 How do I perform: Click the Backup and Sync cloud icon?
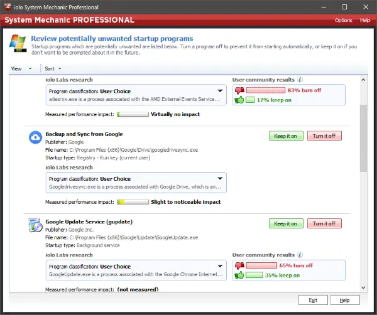[35, 137]
